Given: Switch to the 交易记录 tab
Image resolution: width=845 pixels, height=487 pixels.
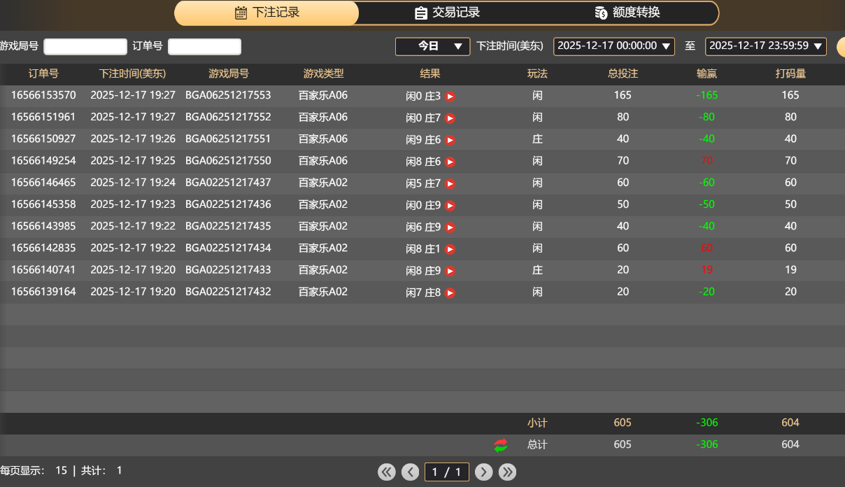Looking at the screenshot, I should tap(447, 13).
